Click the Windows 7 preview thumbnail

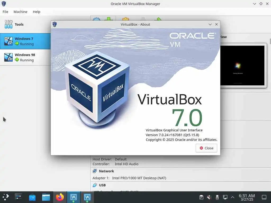242,66
